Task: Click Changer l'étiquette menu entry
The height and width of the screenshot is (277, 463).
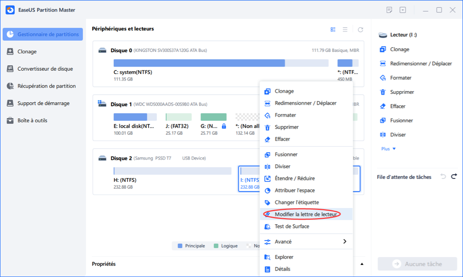Action: click(x=296, y=203)
